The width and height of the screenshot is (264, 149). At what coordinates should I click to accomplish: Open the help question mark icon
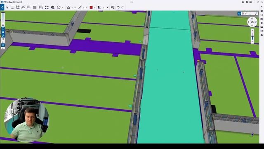pyautogui.click(x=250, y=2)
